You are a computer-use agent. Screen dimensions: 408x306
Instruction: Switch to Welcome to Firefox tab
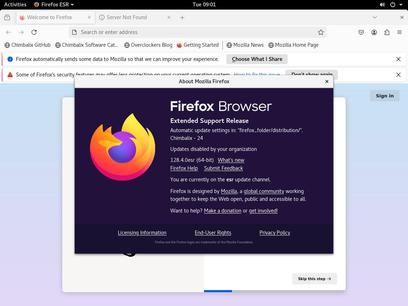coord(56,17)
